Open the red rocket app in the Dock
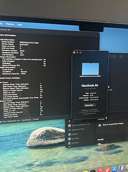This screenshot has width=128, height=172. (107, 170)
